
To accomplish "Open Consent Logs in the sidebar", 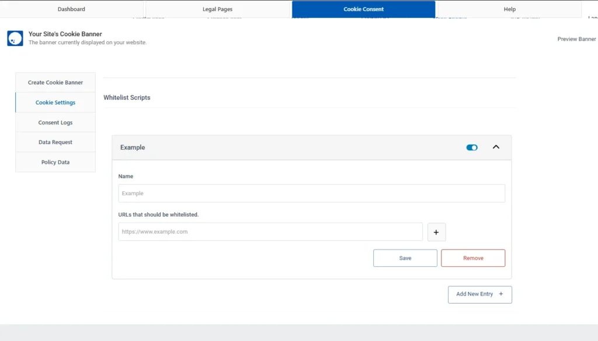I will pos(55,122).
